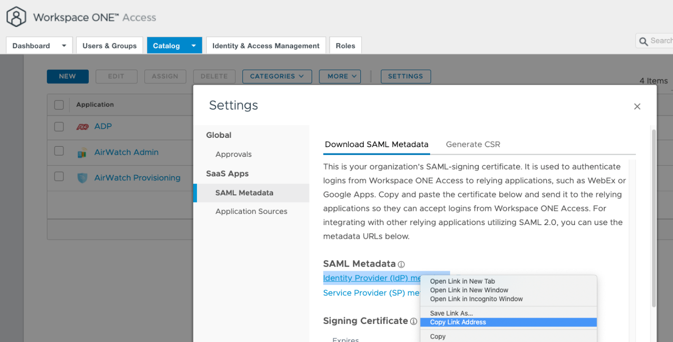Switch to the Generate CSR tab
673x342 pixels.
473,144
